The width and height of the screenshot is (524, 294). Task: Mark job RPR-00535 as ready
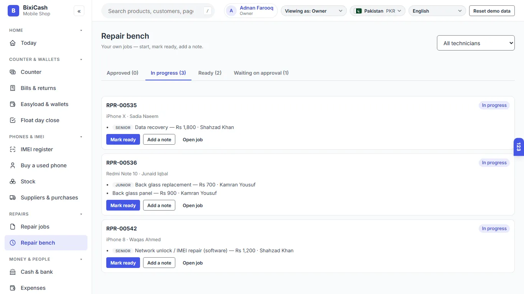tap(123, 139)
